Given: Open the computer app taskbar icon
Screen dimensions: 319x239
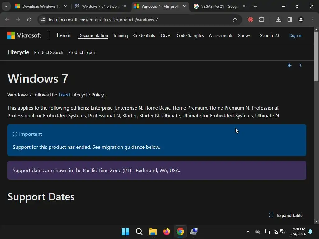Looking at the screenshot, I should (x=194, y=232).
